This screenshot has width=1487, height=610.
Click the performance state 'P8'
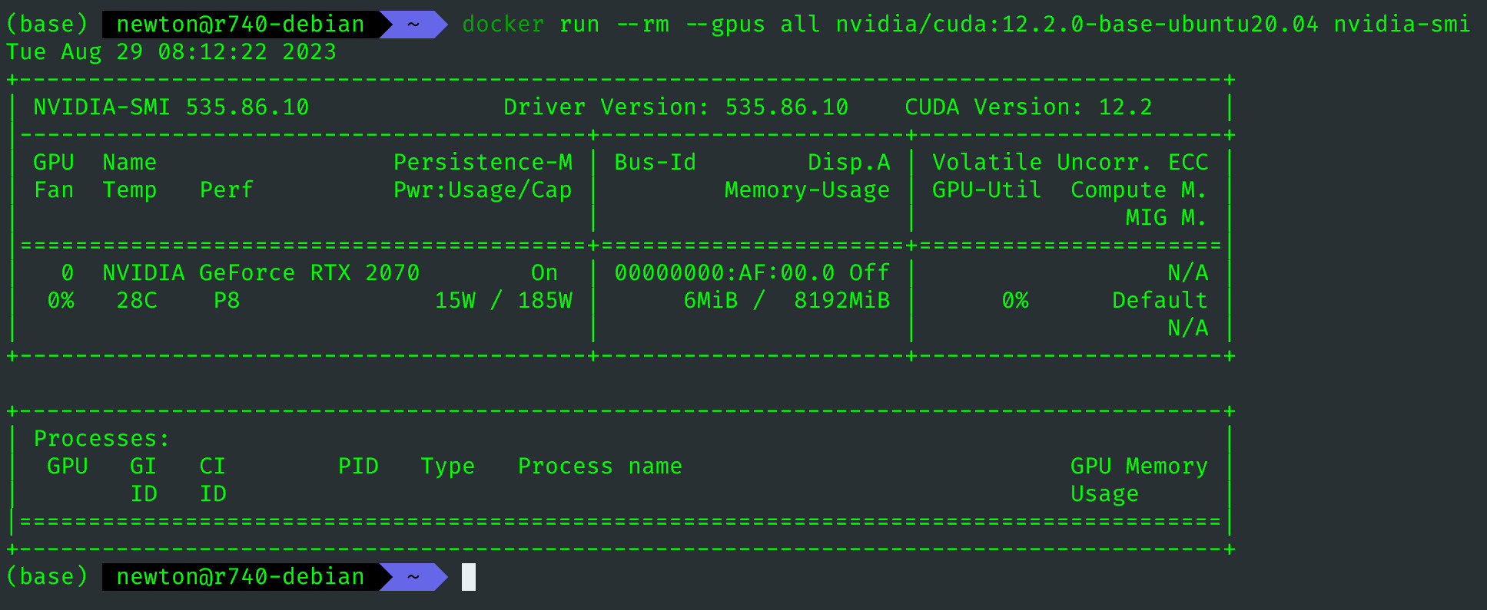(227, 301)
